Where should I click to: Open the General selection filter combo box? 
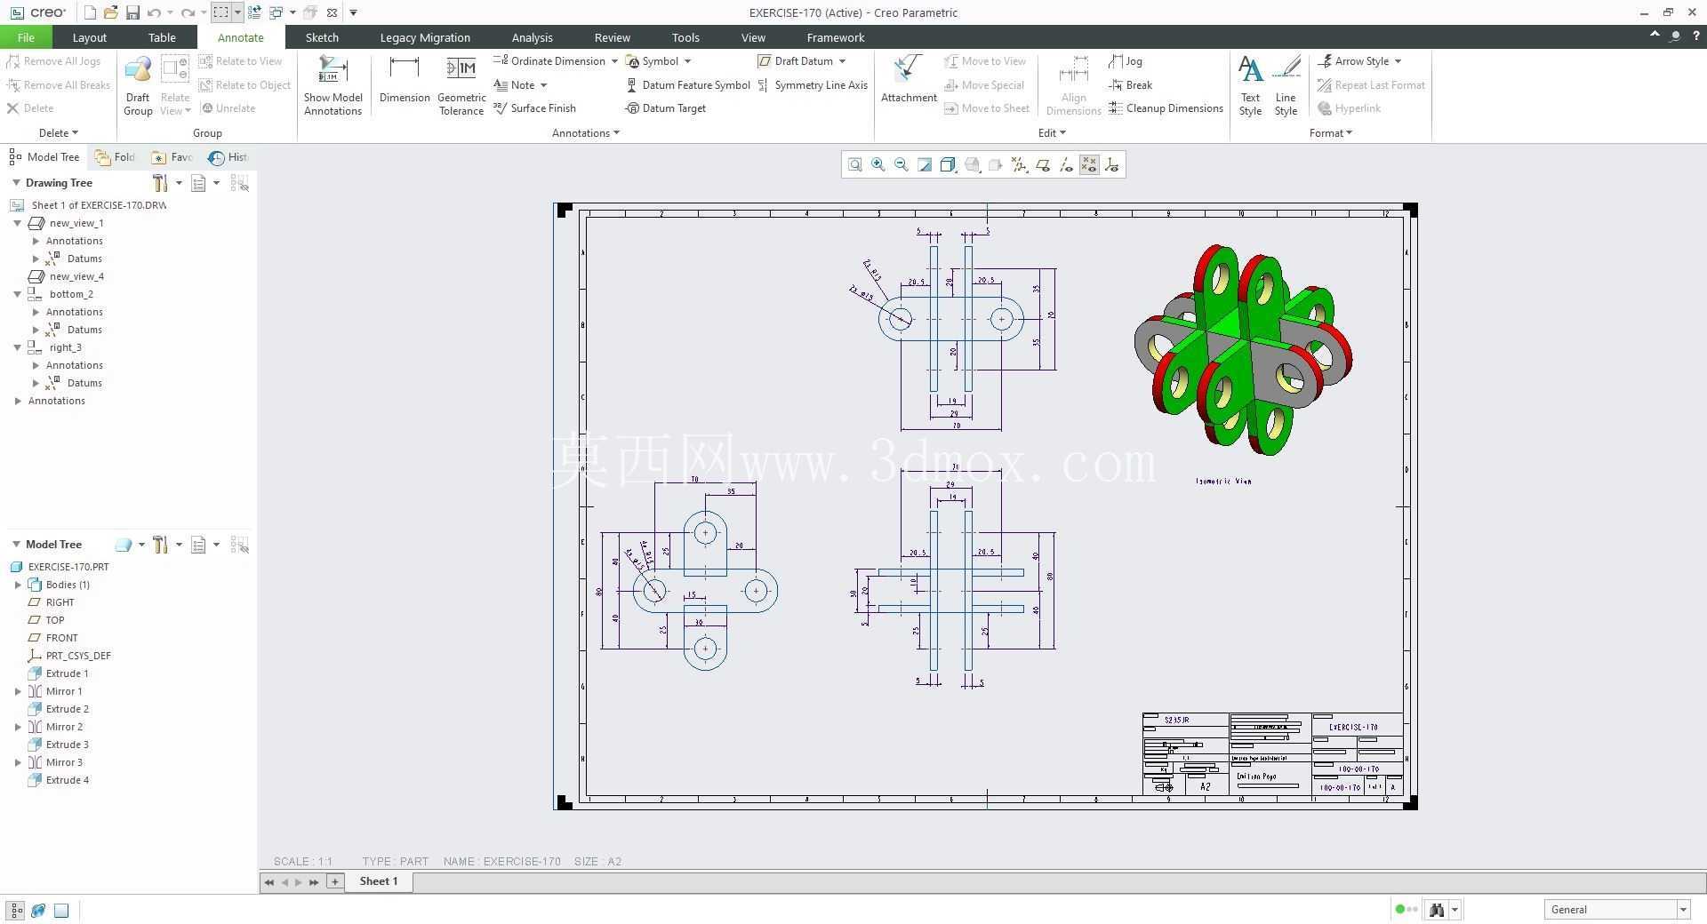pos(1616,910)
